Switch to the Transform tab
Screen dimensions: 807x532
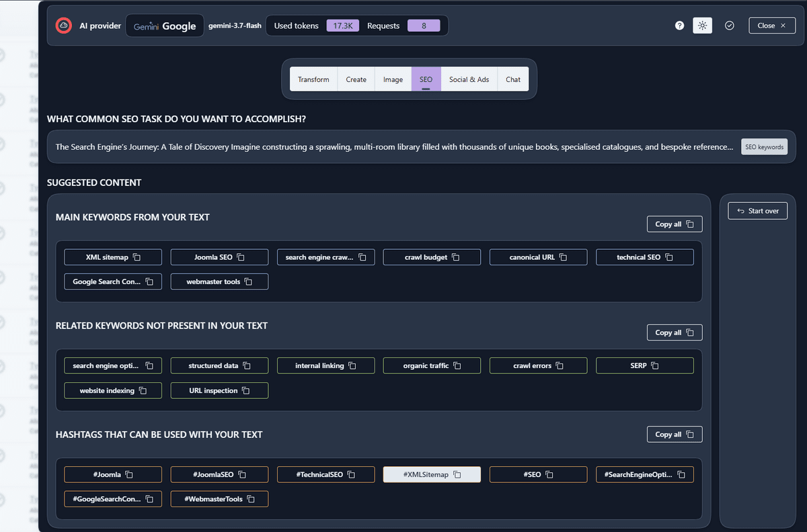[313, 79]
